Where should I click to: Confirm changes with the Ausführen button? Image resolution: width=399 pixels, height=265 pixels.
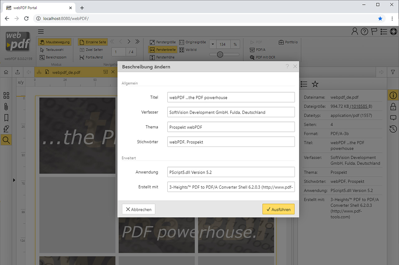click(278, 209)
